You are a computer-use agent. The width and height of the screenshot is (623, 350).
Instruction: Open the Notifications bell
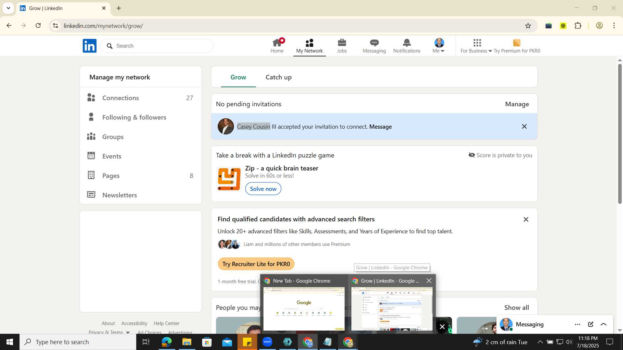tap(407, 46)
